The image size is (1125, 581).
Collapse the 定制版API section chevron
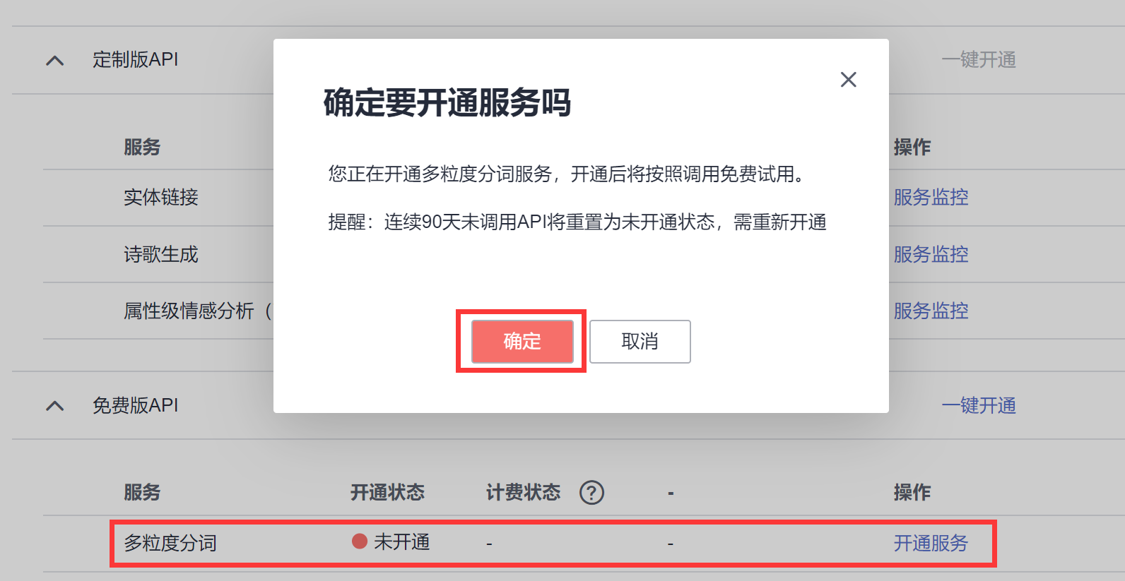(55, 61)
